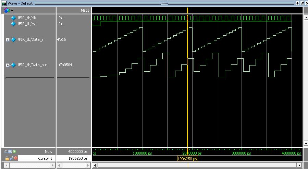Screen dimensions: 308x169
Task: Delete cursor with red minus icon
Action: click(x=16, y=158)
